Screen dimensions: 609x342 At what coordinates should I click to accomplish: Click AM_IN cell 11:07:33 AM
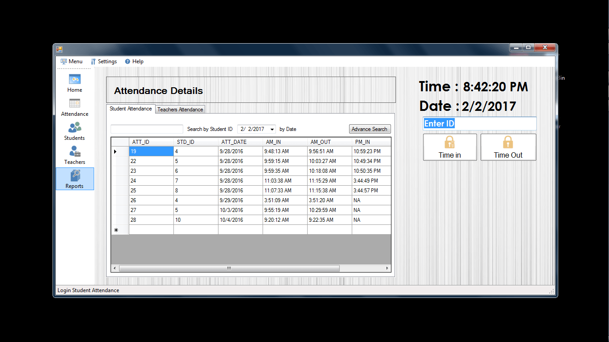click(285, 191)
